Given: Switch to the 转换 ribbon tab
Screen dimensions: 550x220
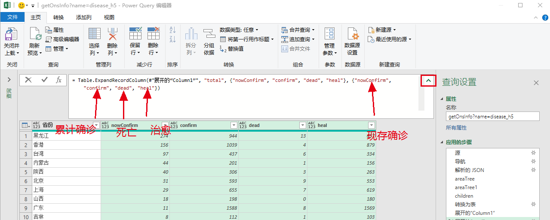Looking at the screenshot, I should (x=58, y=18).
